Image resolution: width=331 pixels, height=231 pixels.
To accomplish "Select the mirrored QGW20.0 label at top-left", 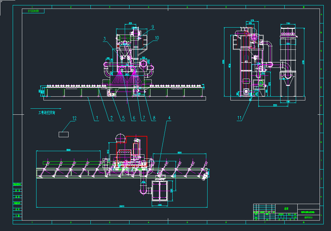I will point(33,11).
